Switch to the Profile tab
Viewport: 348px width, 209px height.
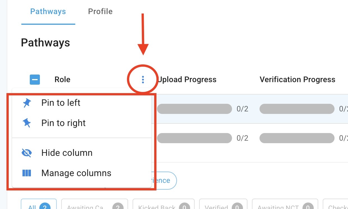tap(100, 12)
